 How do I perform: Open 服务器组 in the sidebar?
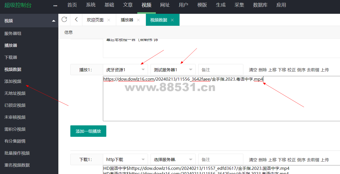(x=13, y=33)
